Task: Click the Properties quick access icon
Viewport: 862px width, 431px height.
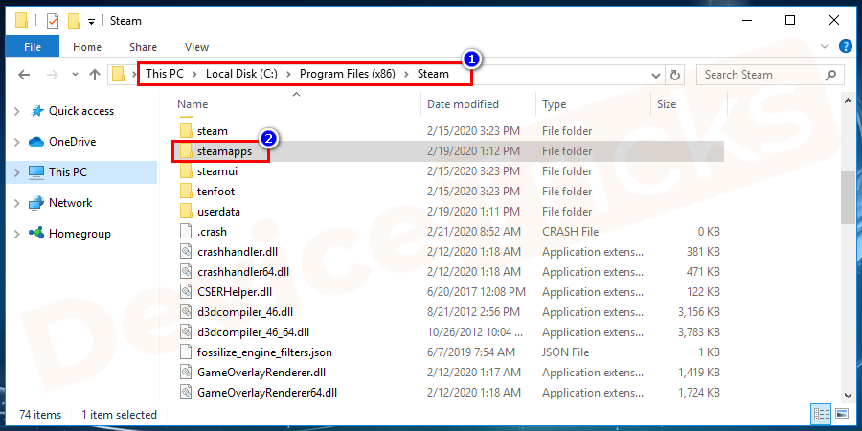Action: tap(52, 20)
